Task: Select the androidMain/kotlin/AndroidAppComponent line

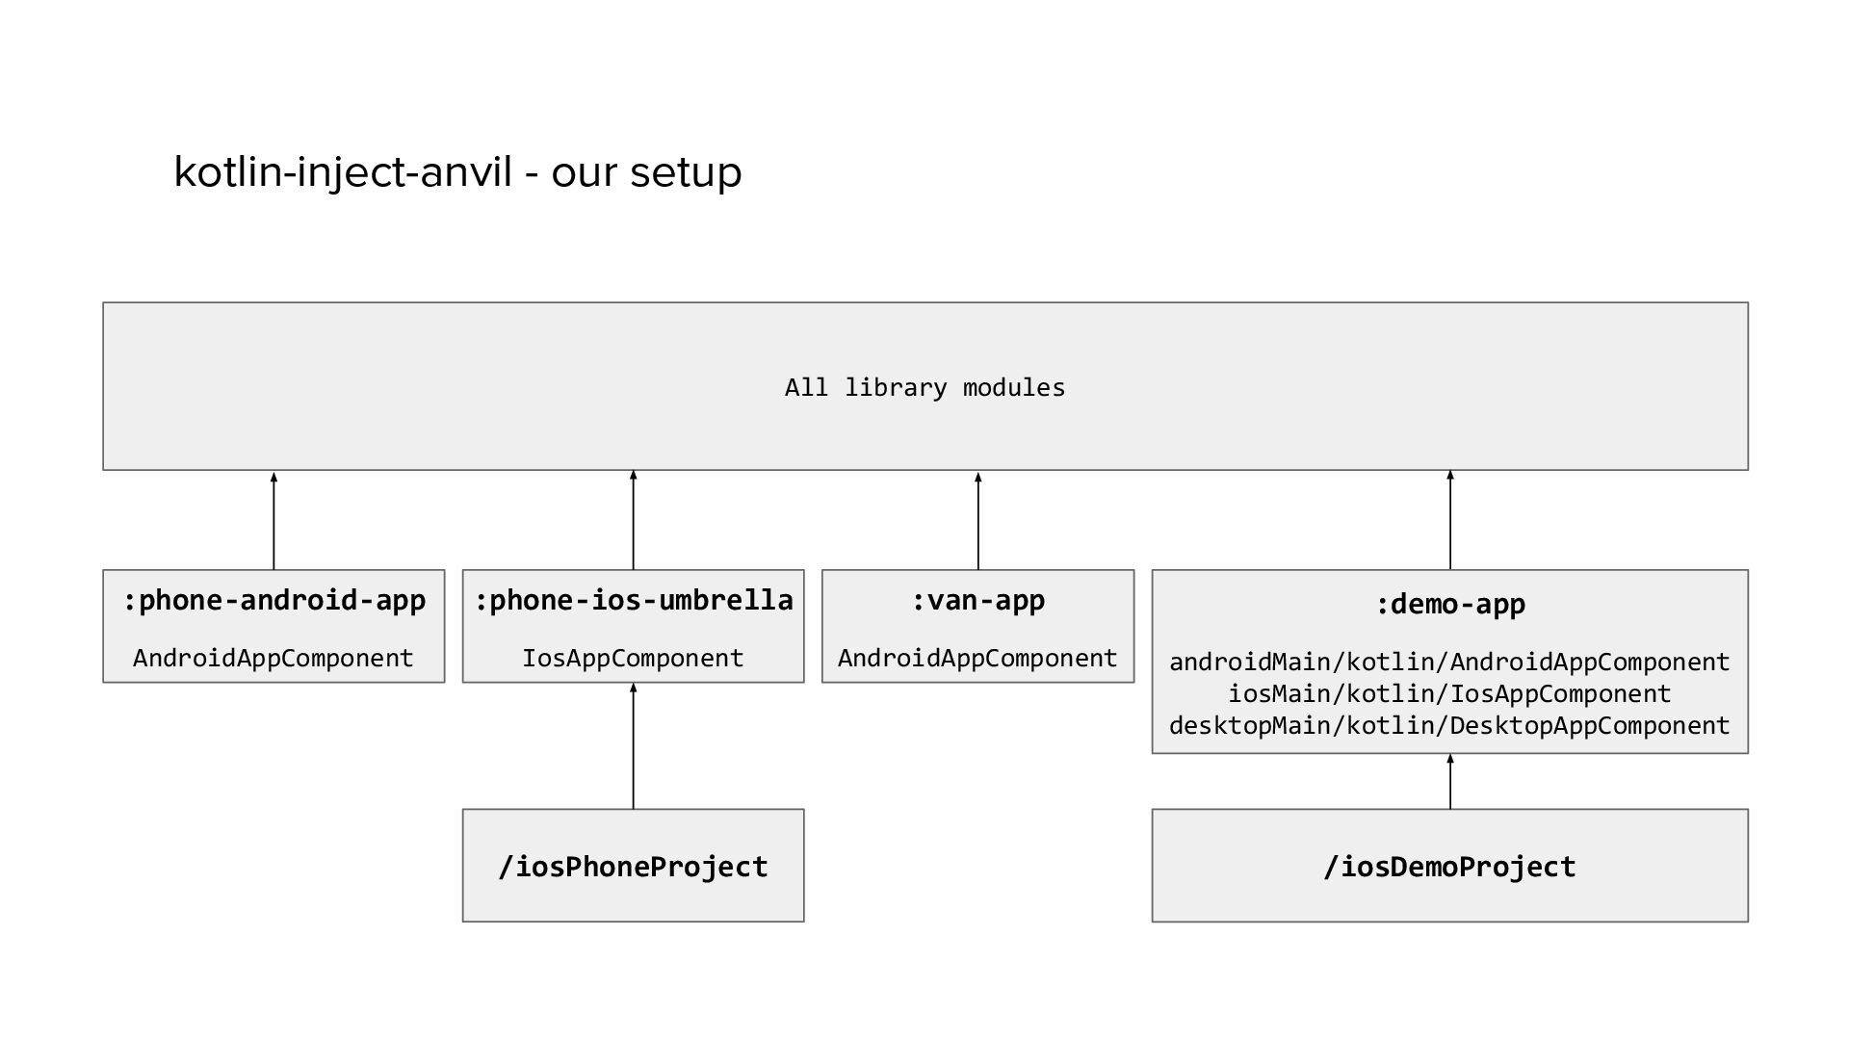Action: [1449, 663]
